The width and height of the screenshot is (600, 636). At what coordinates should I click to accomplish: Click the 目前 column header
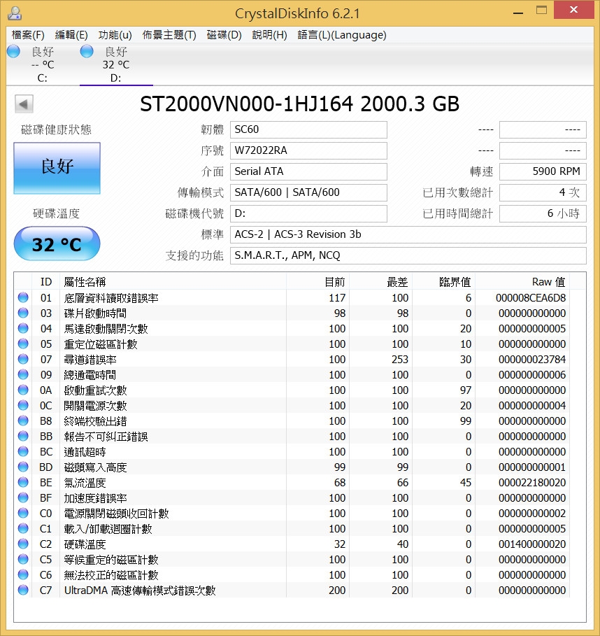click(318, 282)
